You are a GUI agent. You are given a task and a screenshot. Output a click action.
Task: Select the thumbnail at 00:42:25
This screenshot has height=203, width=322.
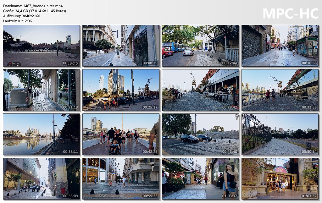point(121,134)
